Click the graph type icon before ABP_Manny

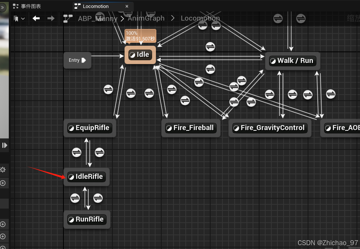tap(68, 19)
